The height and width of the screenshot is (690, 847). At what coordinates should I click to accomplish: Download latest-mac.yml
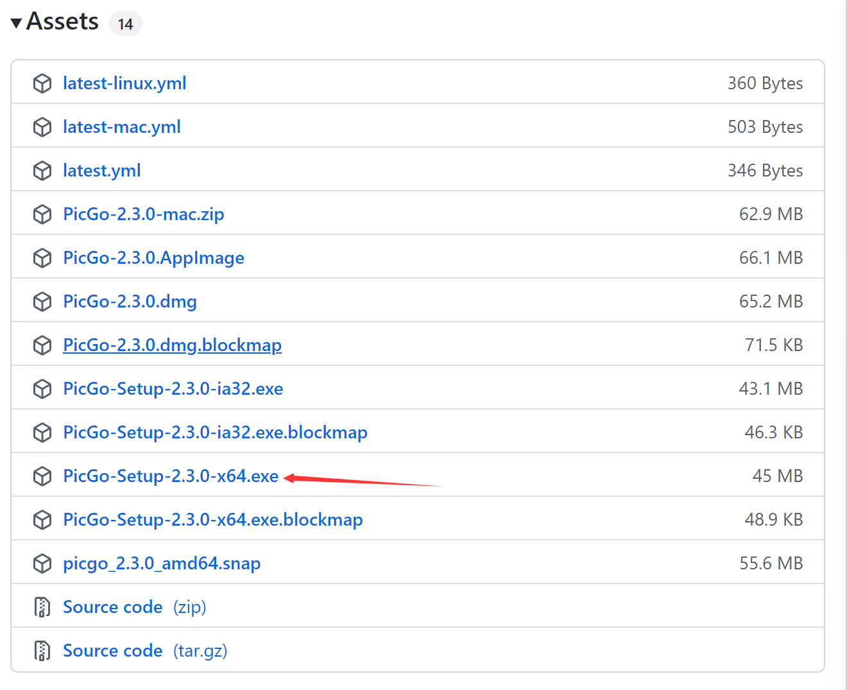(x=122, y=127)
